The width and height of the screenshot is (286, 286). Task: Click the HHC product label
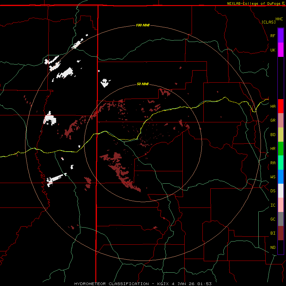(279, 19)
